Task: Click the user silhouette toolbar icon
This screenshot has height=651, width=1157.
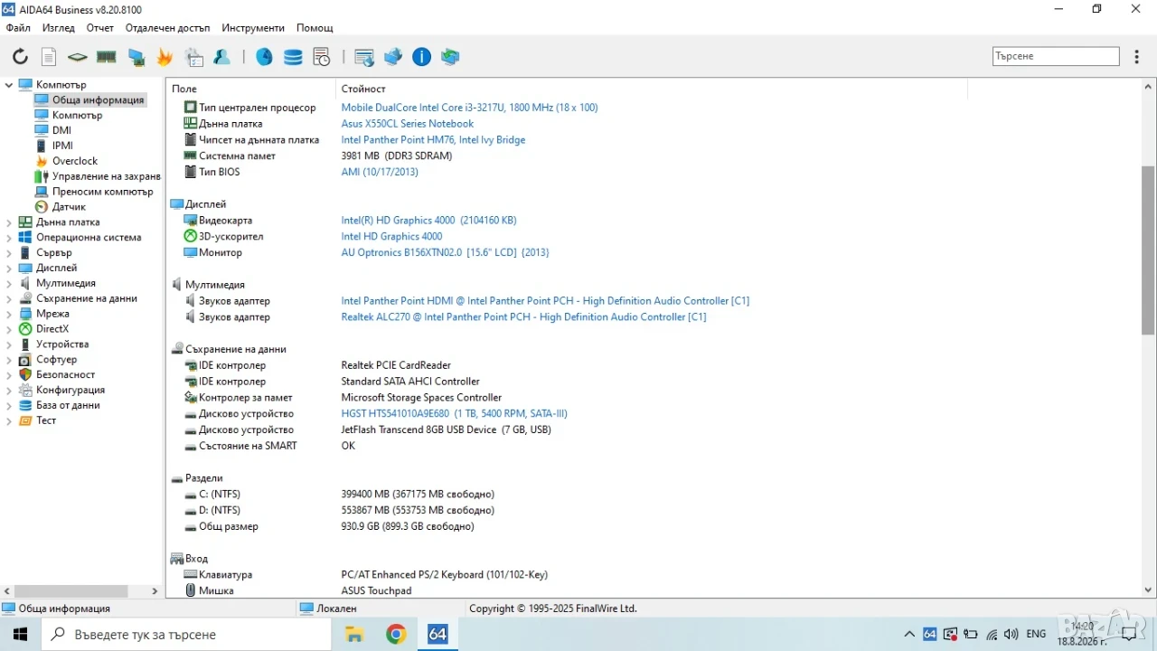Action: 222,57
